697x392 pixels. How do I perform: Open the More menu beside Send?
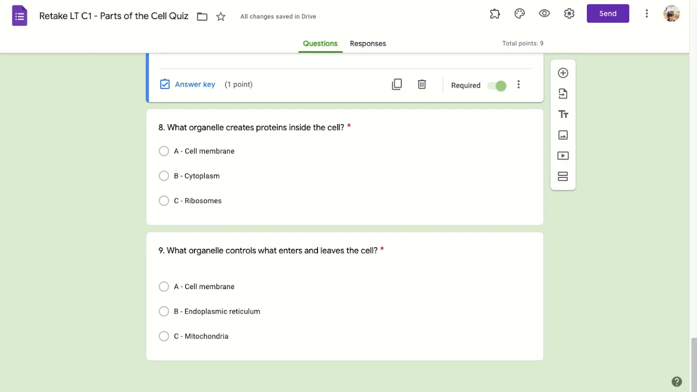coord(646,14)
